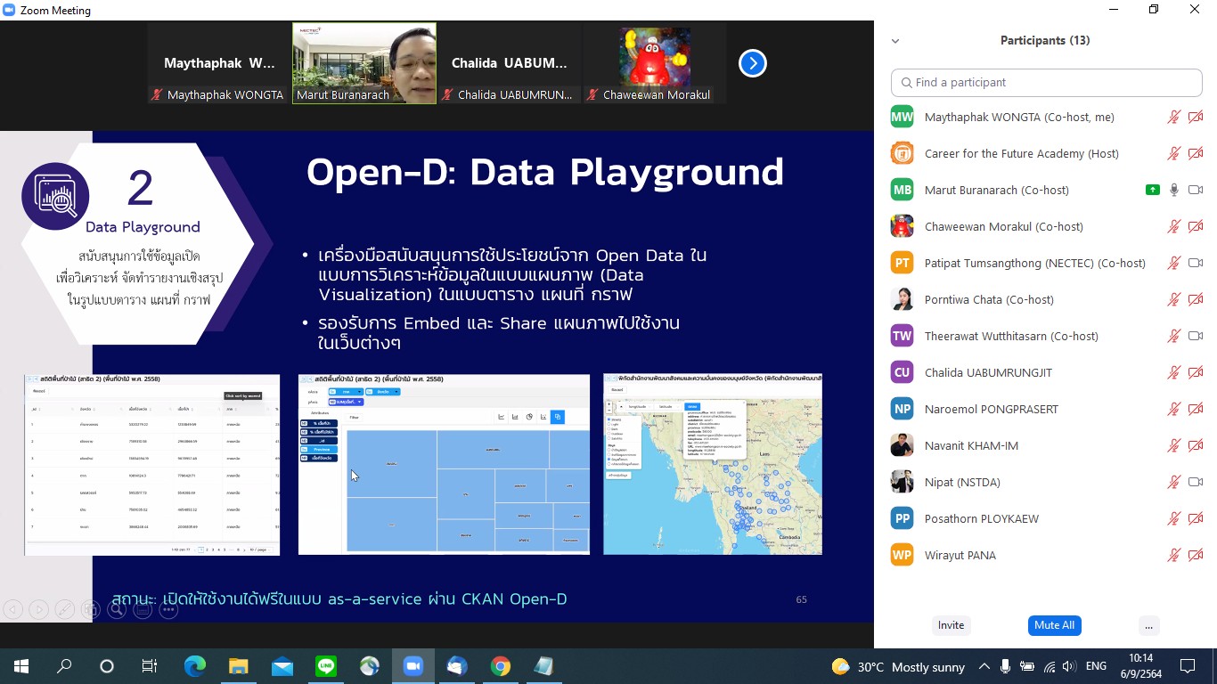Click Wirayut PANA's camera-off icon
The width and height of the screenshot is (1217, 684).
(x=1196, y=555)
